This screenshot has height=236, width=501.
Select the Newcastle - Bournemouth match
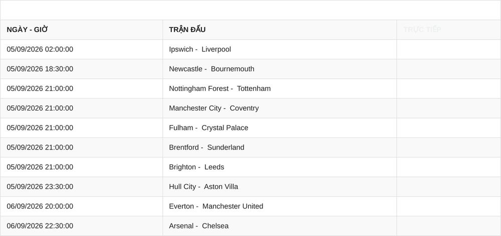pos(211,69)
